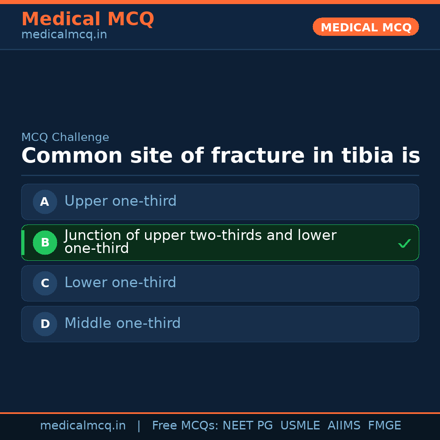Screen dimensions: 440x440
Task: Choose the "Middle one-third" answer
Action: 122,323
